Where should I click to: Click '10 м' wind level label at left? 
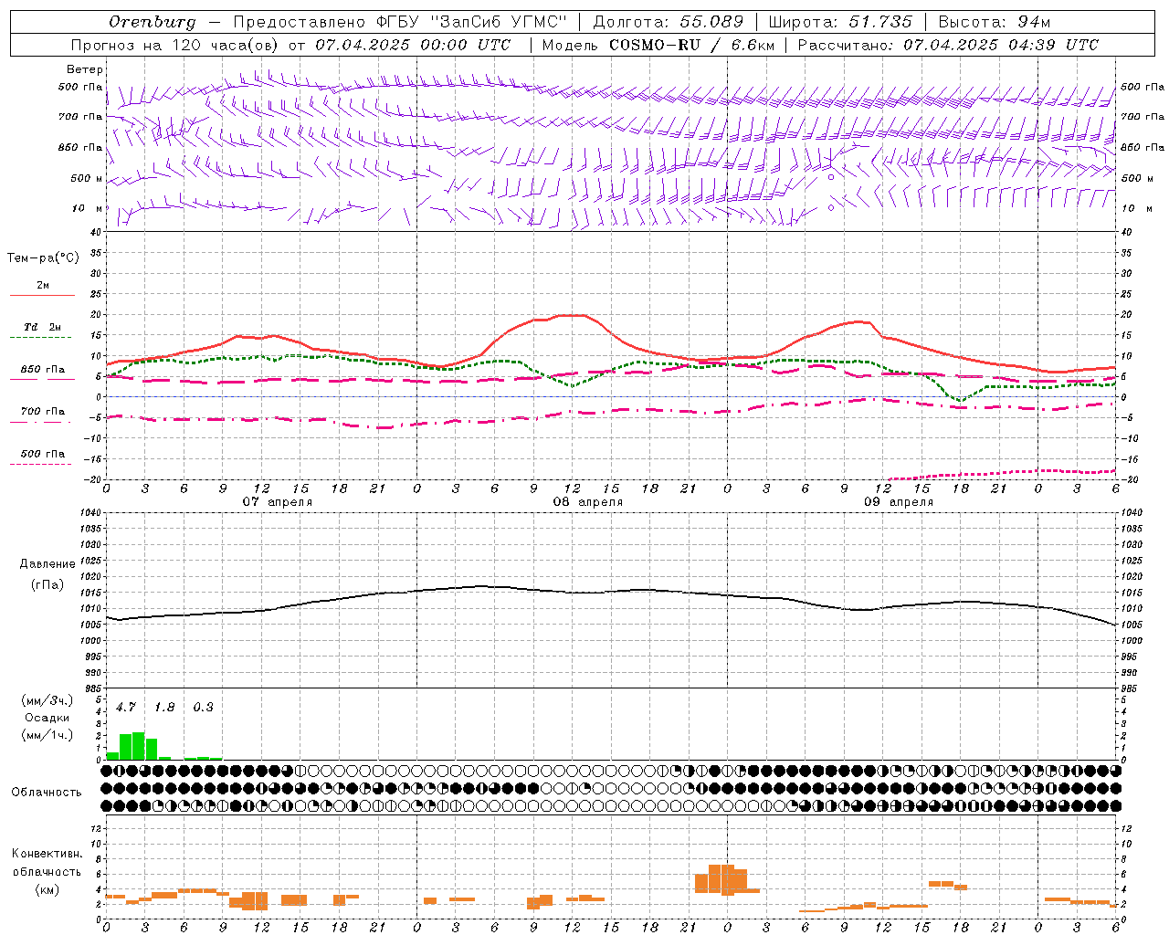tap(87, 208)
